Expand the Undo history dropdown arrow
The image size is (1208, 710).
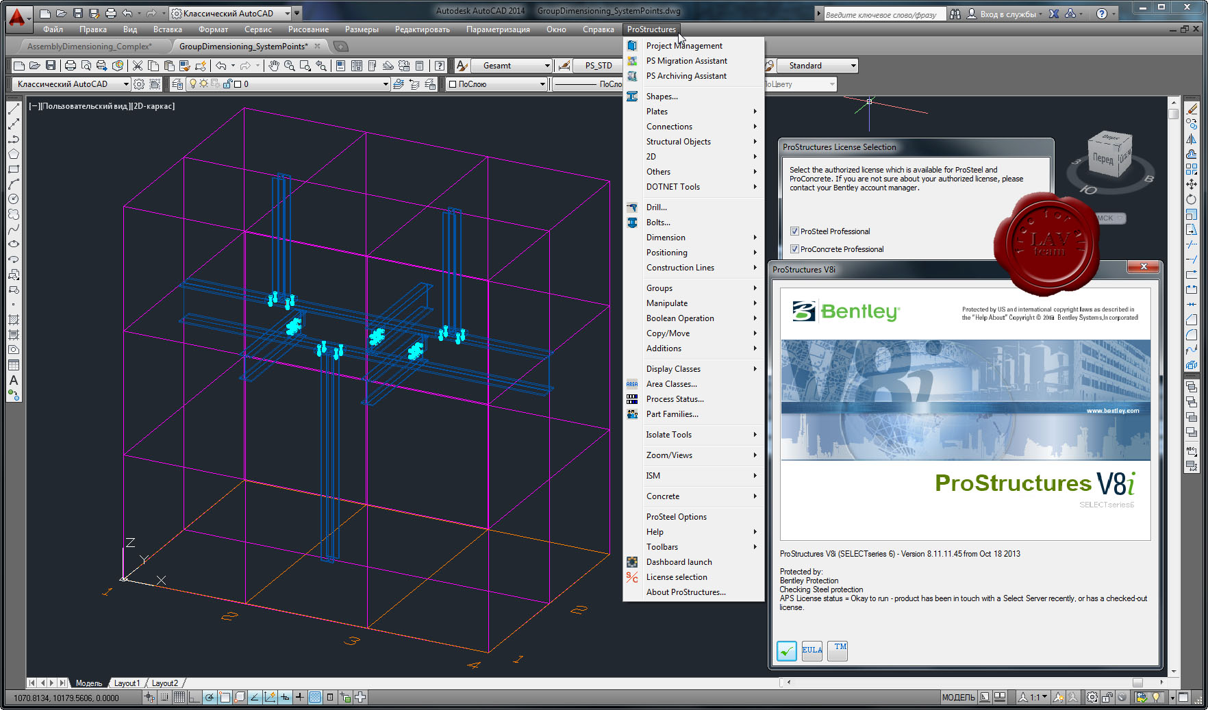tap(233, 66)
